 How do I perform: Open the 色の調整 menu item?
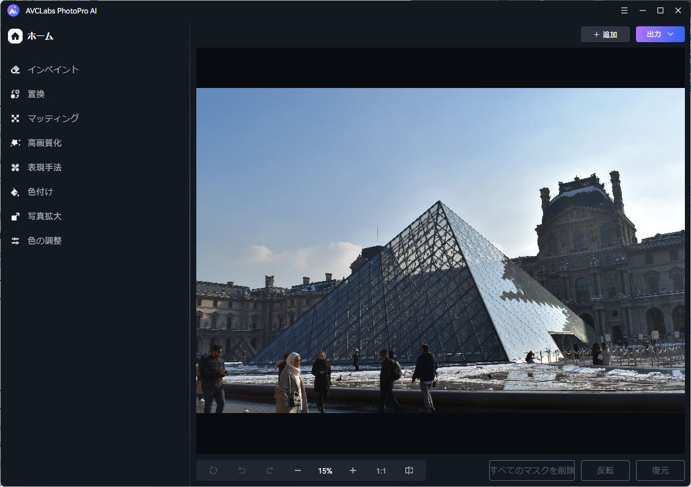pyautogui.click(x=45, y=241)
